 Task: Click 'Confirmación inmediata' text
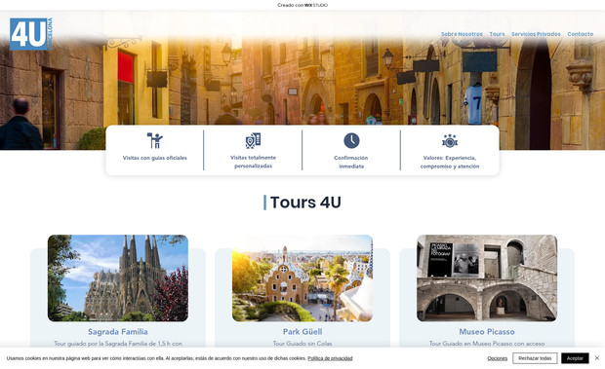351,162
